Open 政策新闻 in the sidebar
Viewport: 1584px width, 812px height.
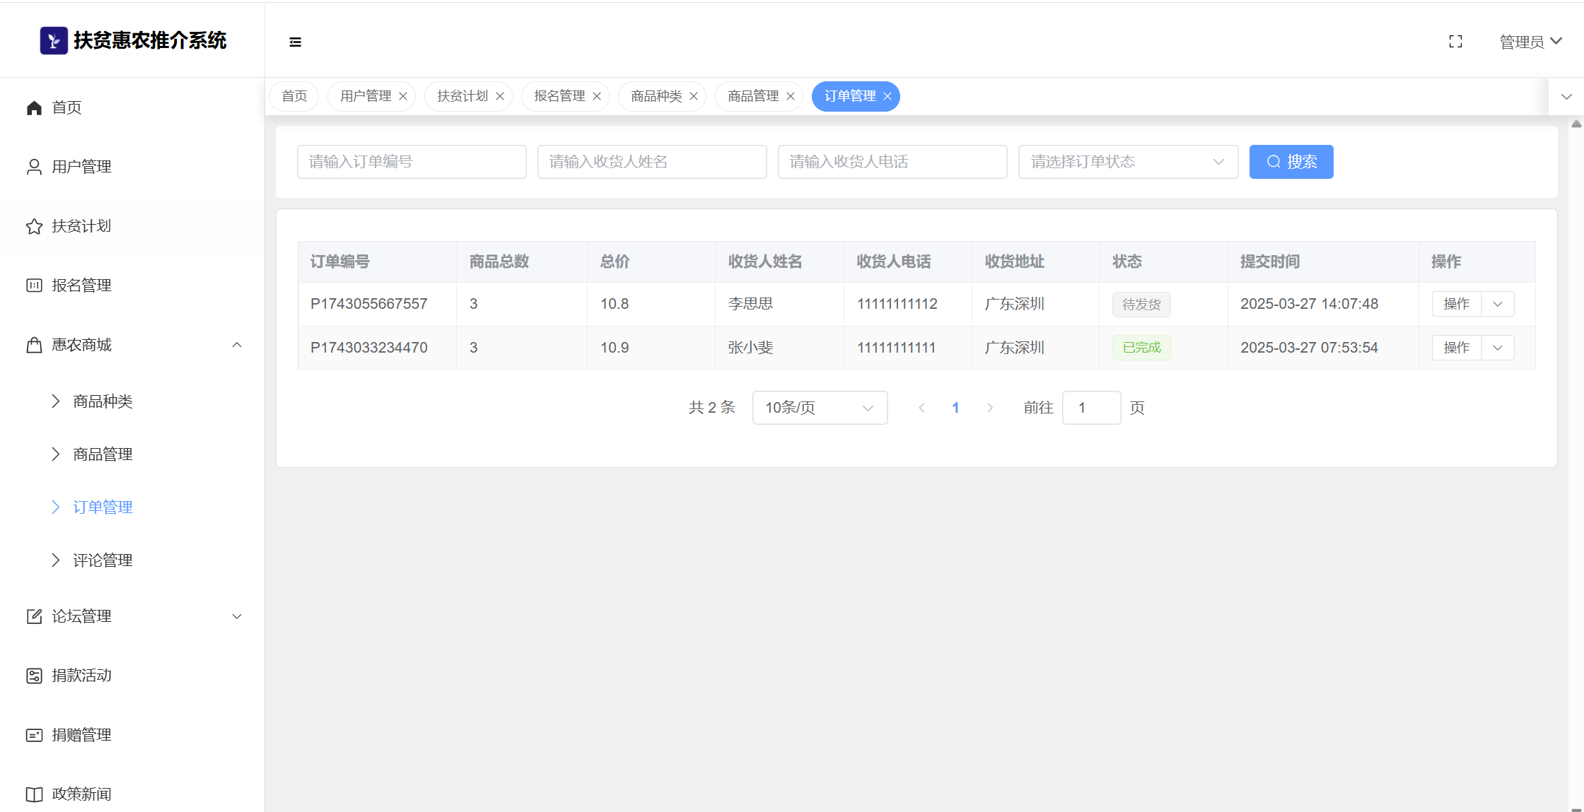81,794
